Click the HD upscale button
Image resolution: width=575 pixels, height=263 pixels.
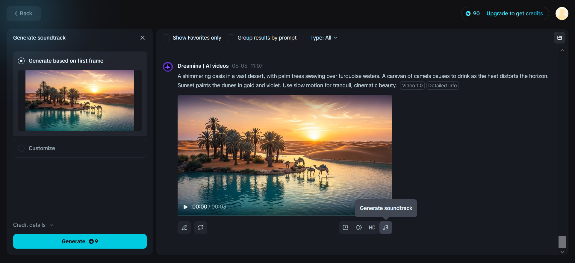372,228
